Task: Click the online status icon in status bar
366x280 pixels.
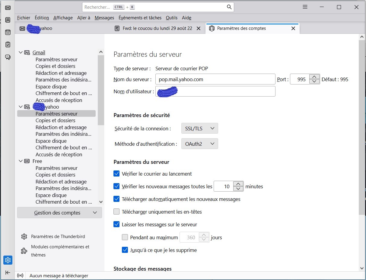Action: tap(20, 275)
